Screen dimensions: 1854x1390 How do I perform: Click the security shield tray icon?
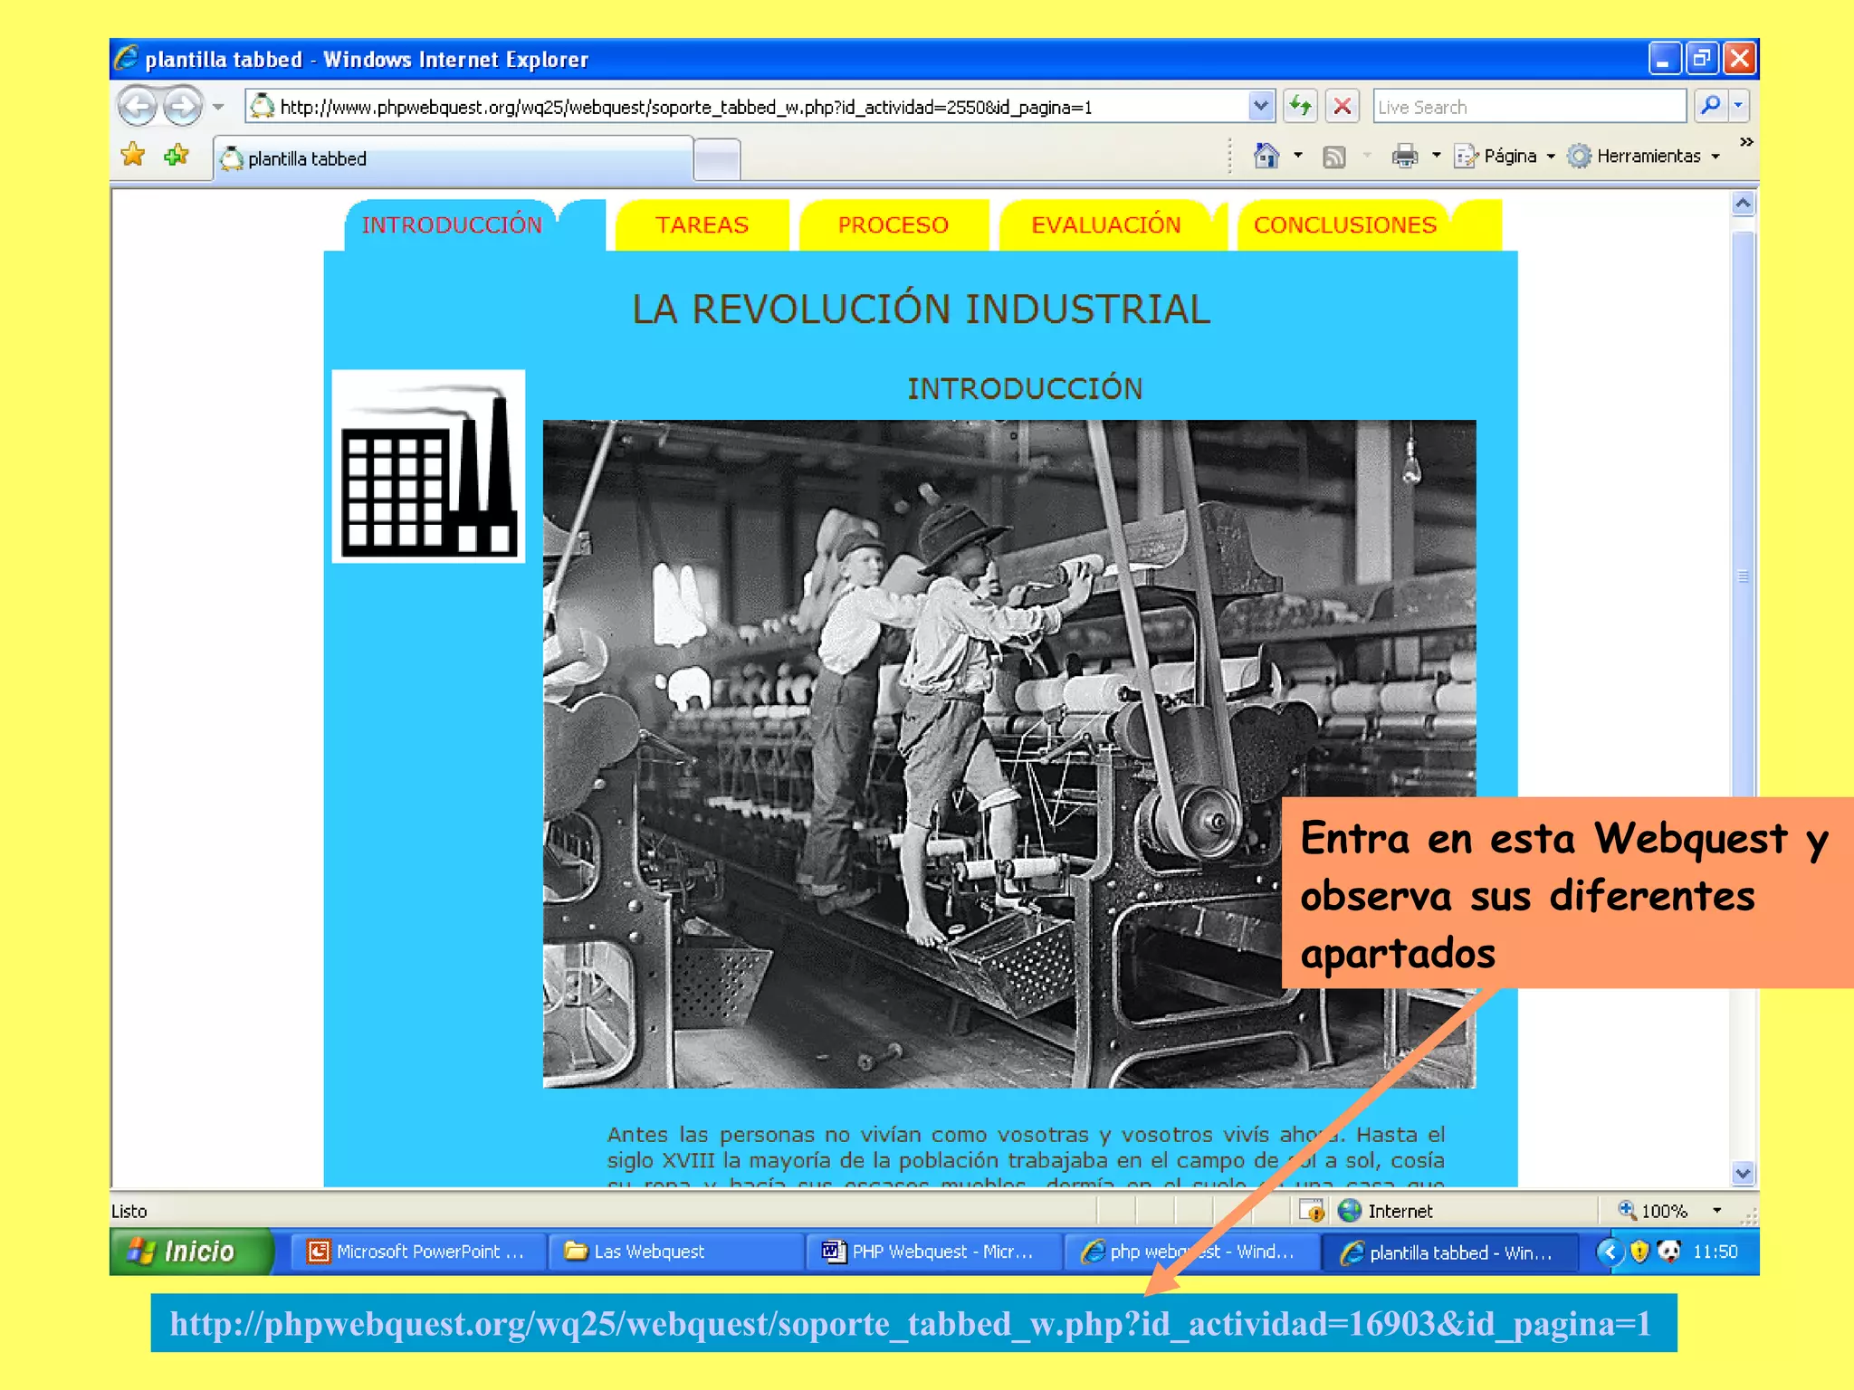[1639, 1252]
